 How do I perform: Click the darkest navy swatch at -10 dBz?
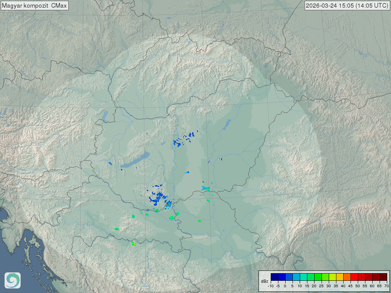point(274,277)
